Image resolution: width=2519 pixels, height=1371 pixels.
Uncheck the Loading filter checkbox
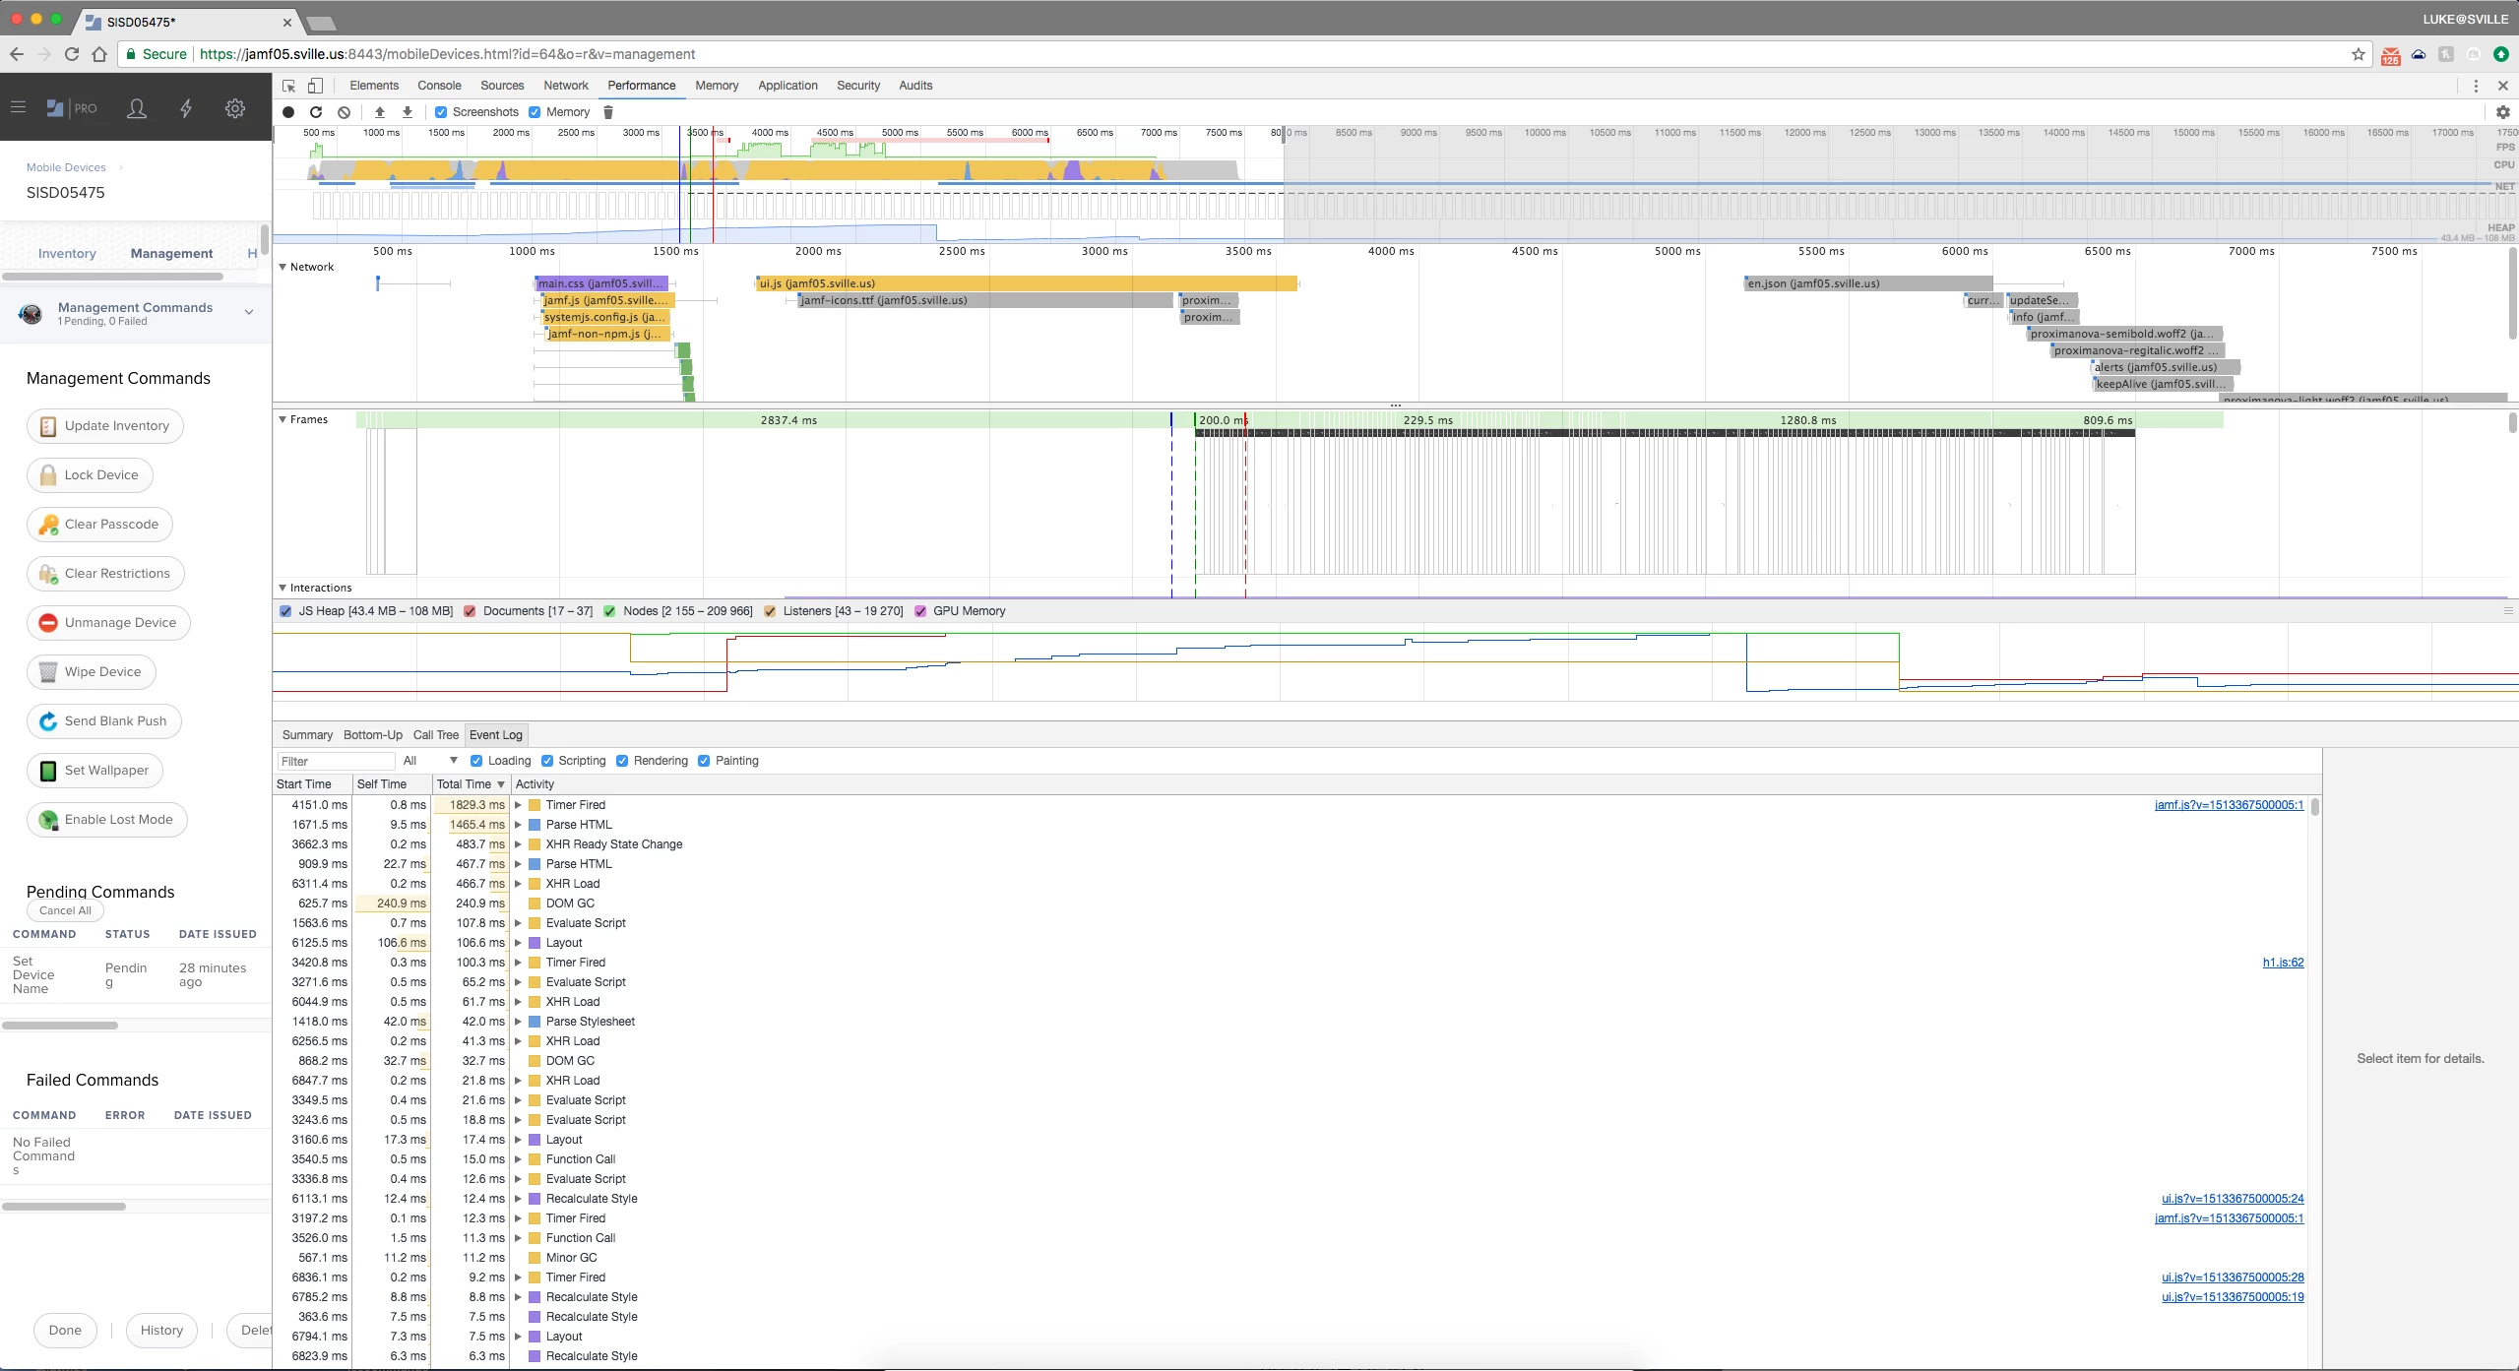(476, 761)
